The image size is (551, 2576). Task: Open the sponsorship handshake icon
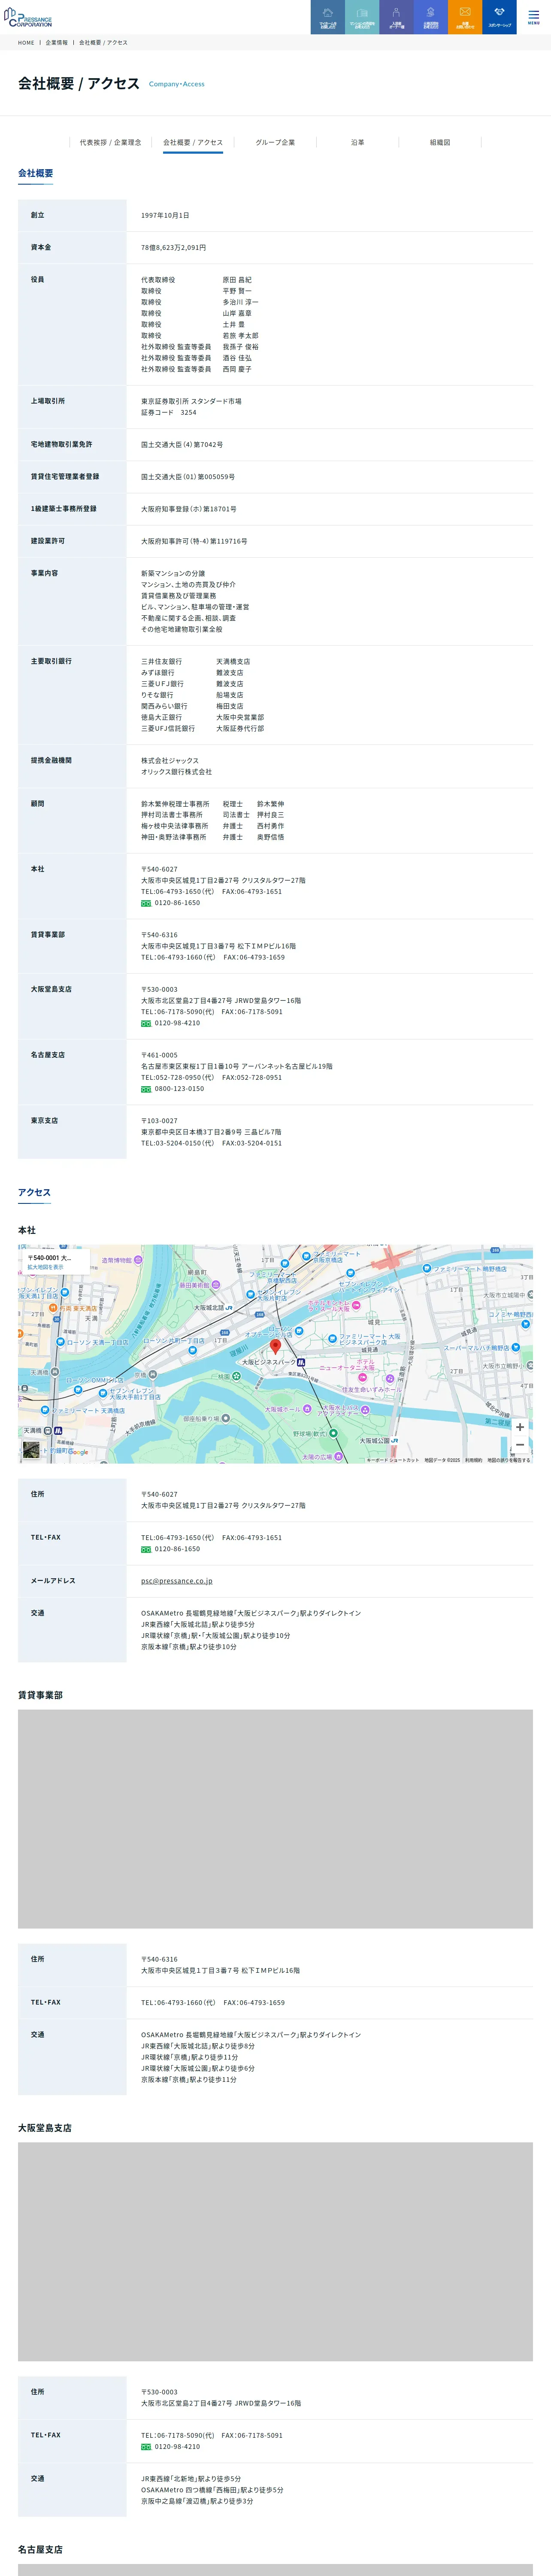[x=499, y=17]
